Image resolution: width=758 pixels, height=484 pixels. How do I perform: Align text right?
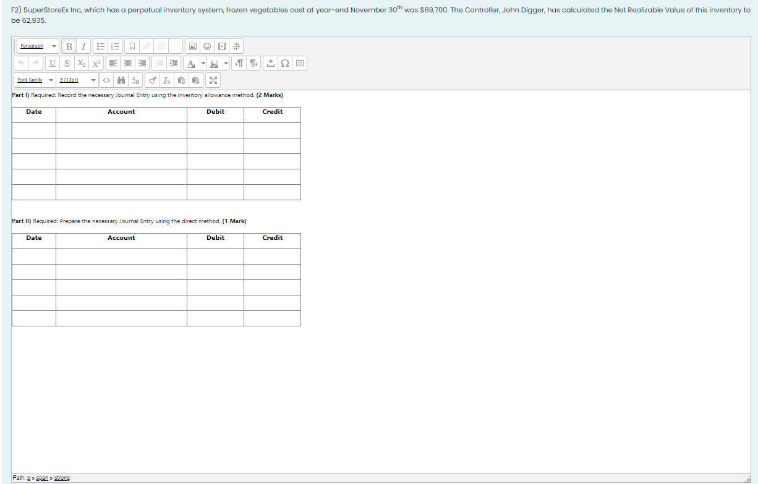tap(142, 63)
